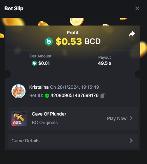Click the $0.53 profit amount
Screen dimensions: 147x164
(x=69, y=41)
